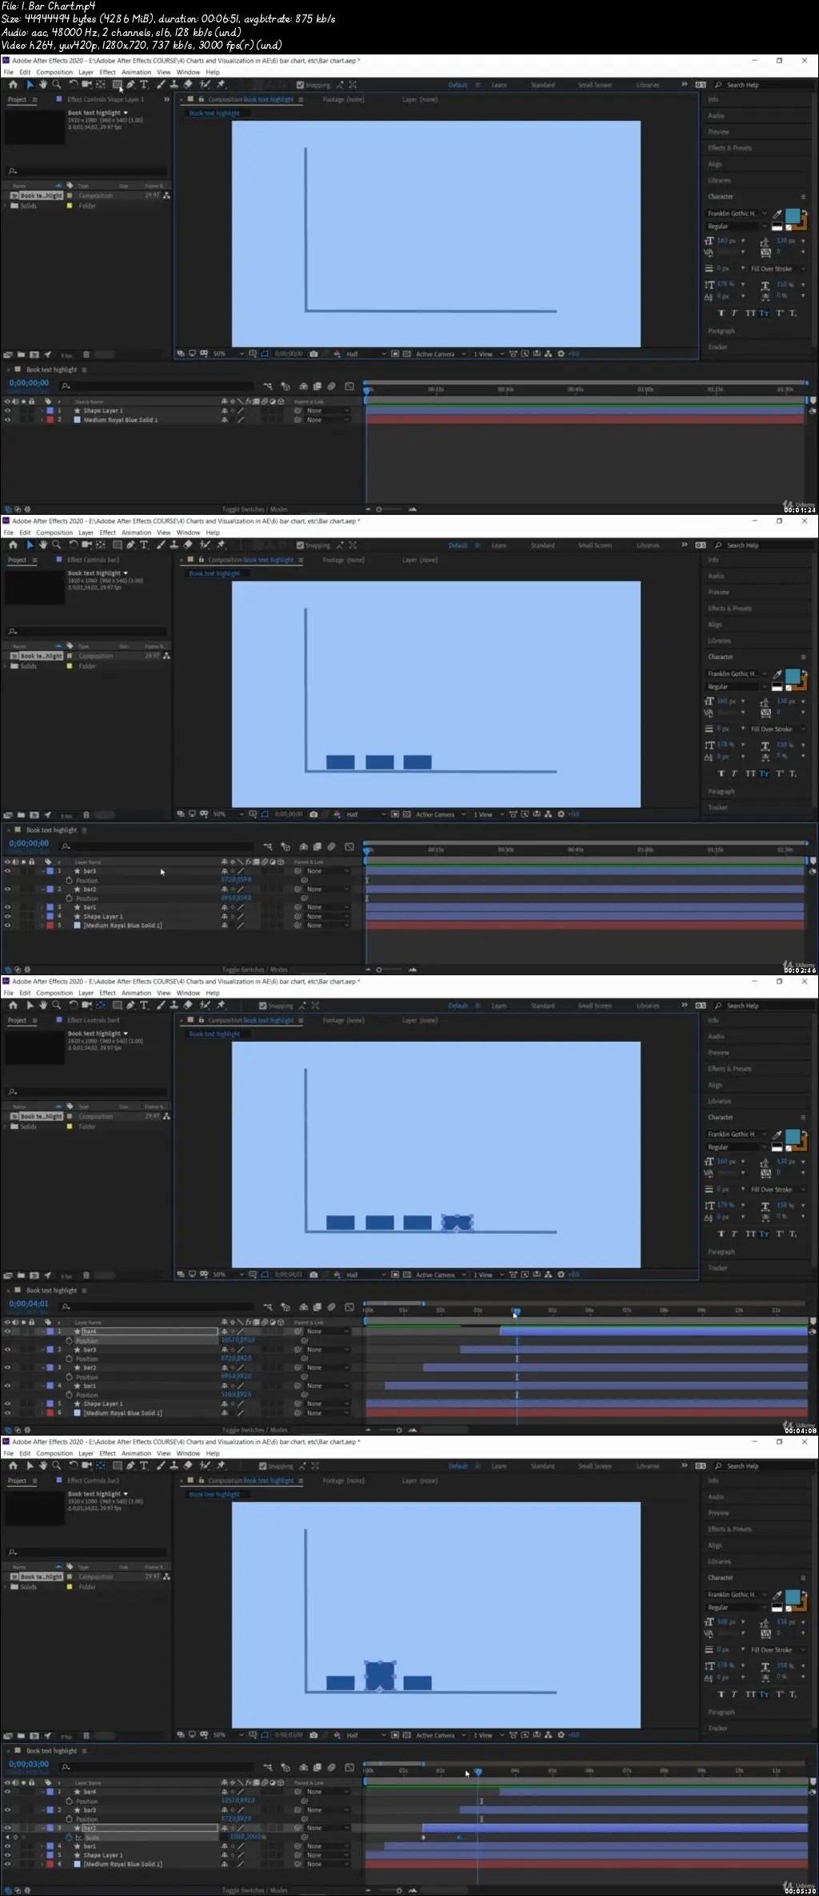
Task: Take a snapshot with camera icon in 00:01:24 viewer
Action: tap(314, 354)
